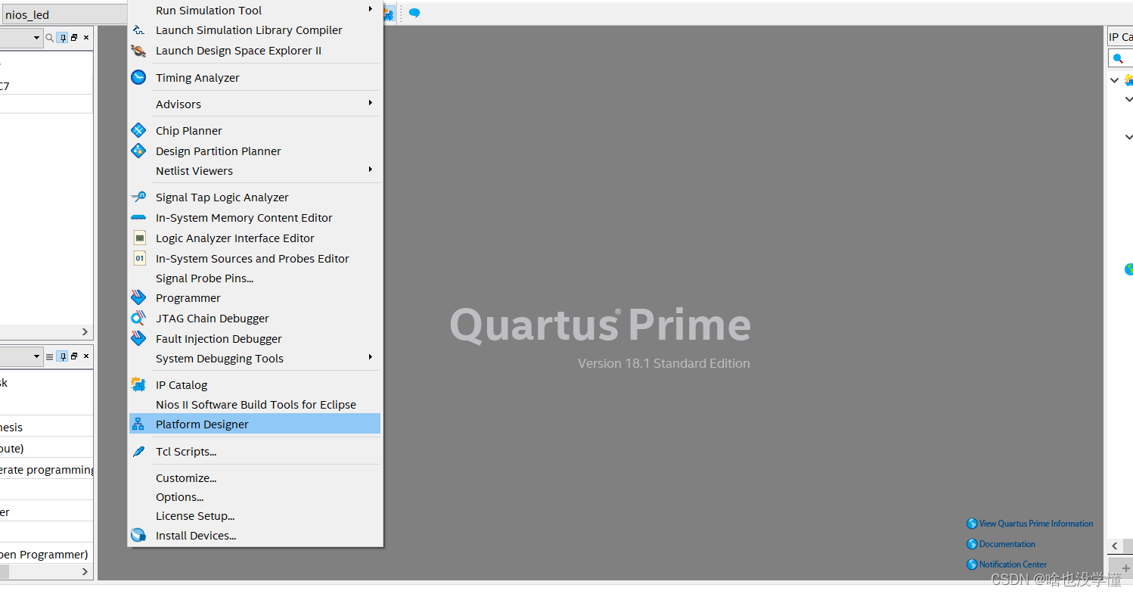The image size is (1133, 594).
Task: Click the right arrow of Tasks horizontal scrollbar
Action: pyautogui.click(x=85, y=572)
